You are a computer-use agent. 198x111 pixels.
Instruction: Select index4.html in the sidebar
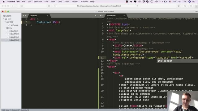(x=11, y=40)
